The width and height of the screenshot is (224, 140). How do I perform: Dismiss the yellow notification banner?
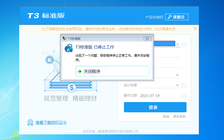[x=195, y=29]
